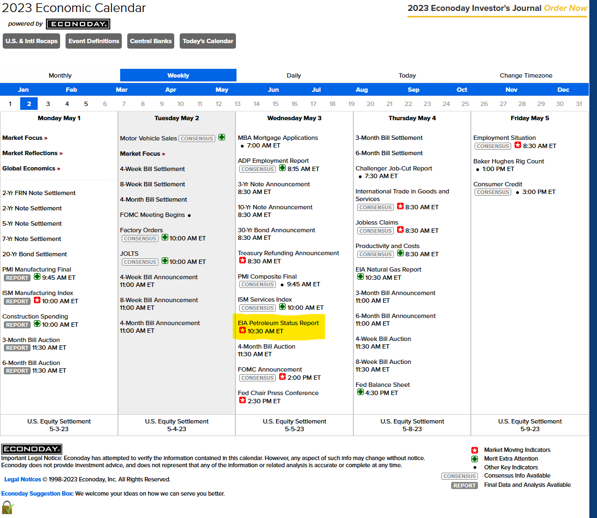Click red star for Treasury Refunding Announcement
Screen dimensions: 597x518
point(242,260)
